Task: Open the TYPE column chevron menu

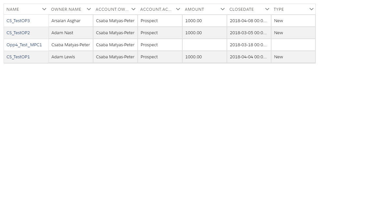Action: [312, 9]
